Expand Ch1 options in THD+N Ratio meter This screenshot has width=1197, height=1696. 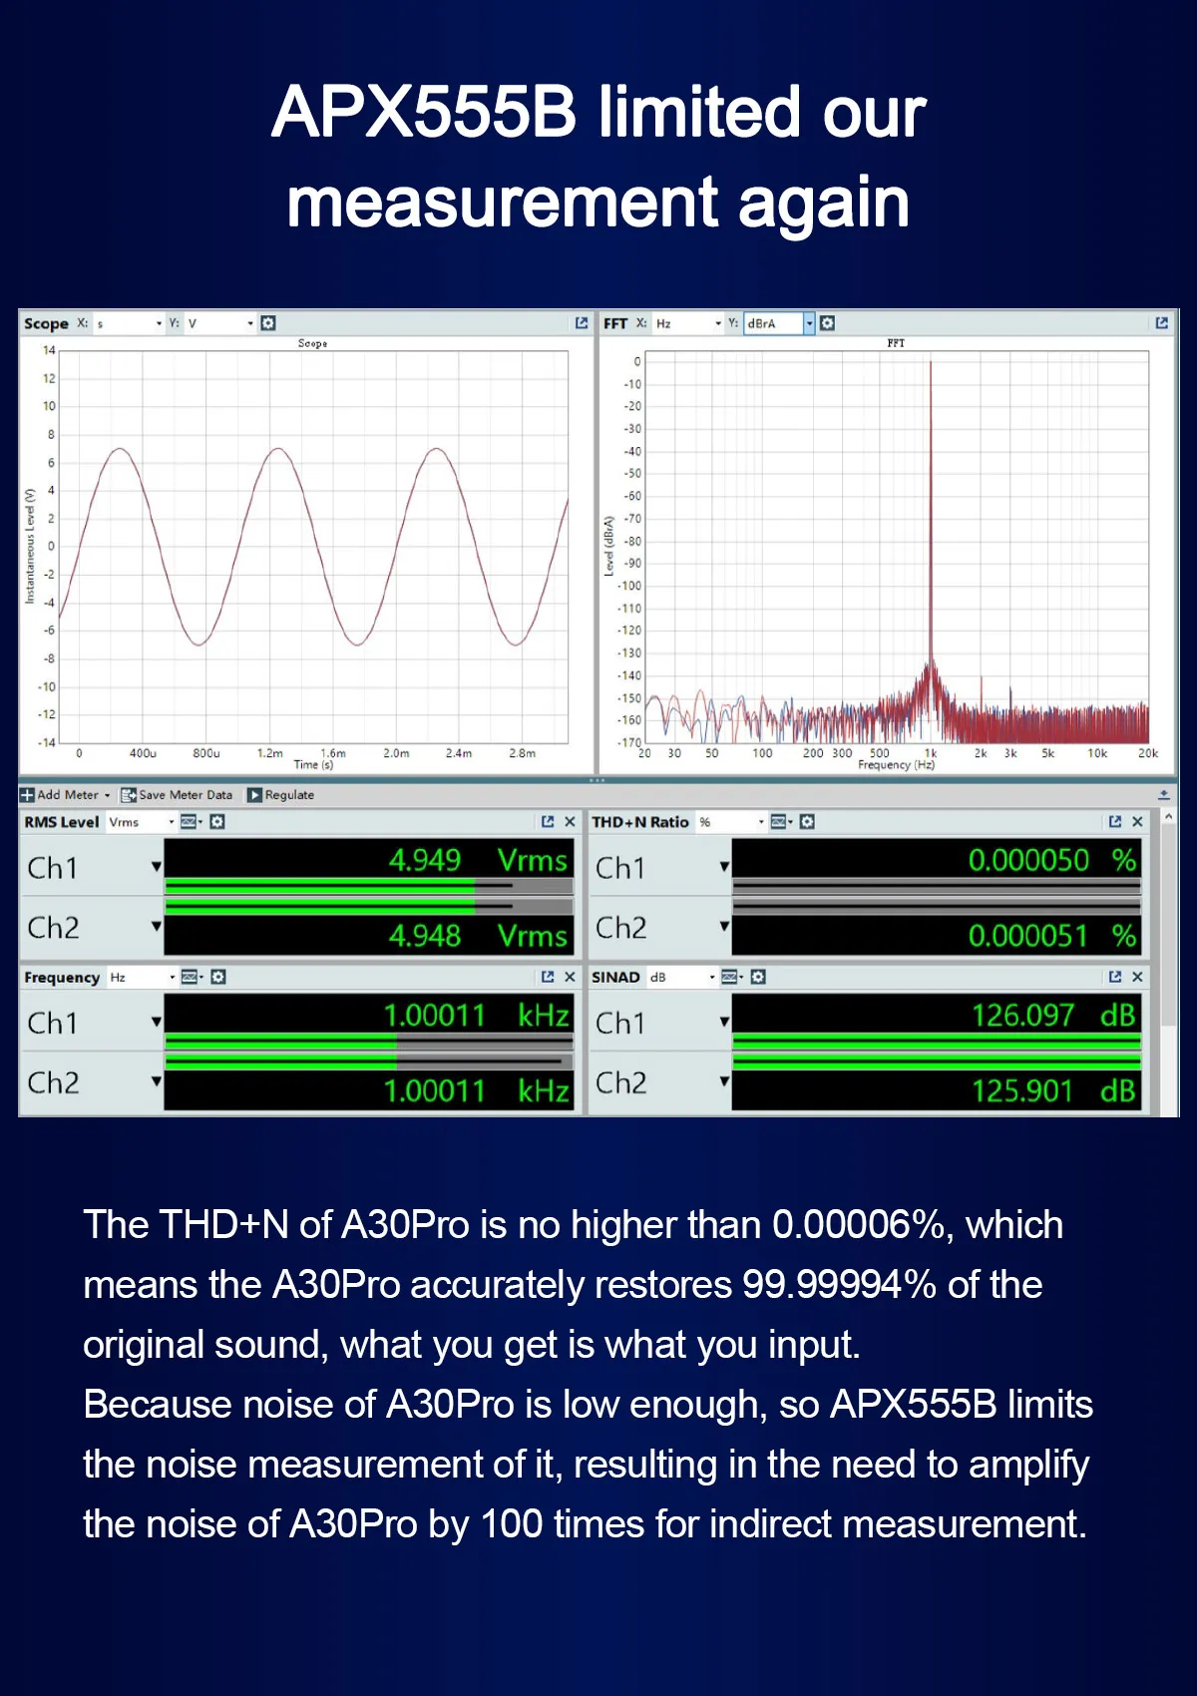(724, 867)
